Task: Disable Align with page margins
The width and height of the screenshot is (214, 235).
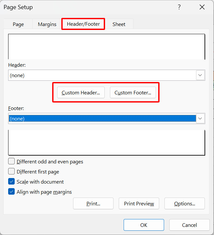Action: click(x=11, y=192)
